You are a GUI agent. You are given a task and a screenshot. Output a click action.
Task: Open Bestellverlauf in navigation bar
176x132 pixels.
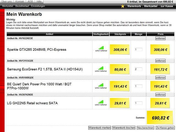pos(22,6)
